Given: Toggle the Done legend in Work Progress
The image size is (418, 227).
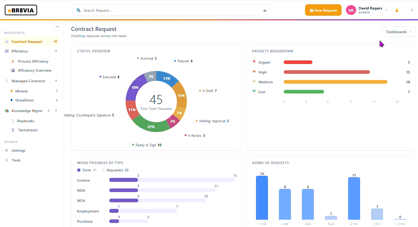Looking at the screenshot, I should pos(87,170).
